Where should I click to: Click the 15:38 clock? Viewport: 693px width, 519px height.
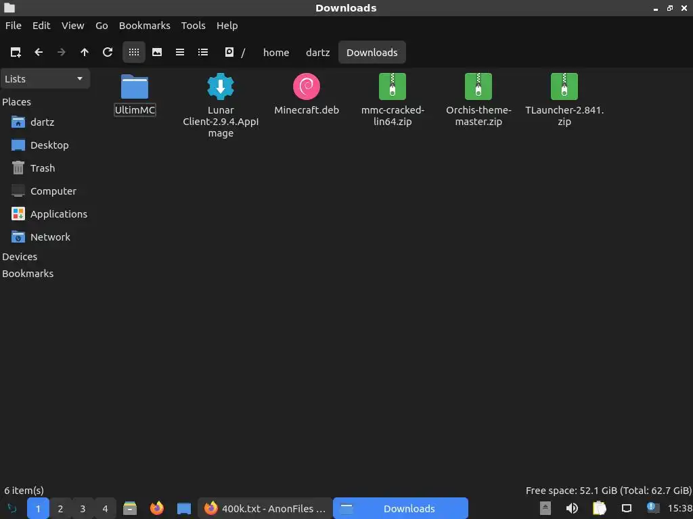[679, 509]
